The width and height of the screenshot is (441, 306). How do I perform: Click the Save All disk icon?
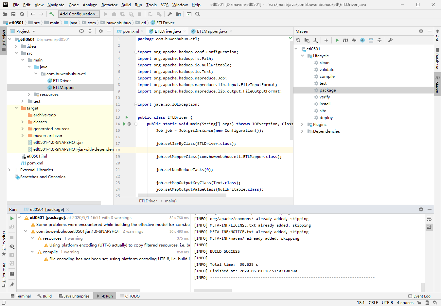[x=13, y=14]
